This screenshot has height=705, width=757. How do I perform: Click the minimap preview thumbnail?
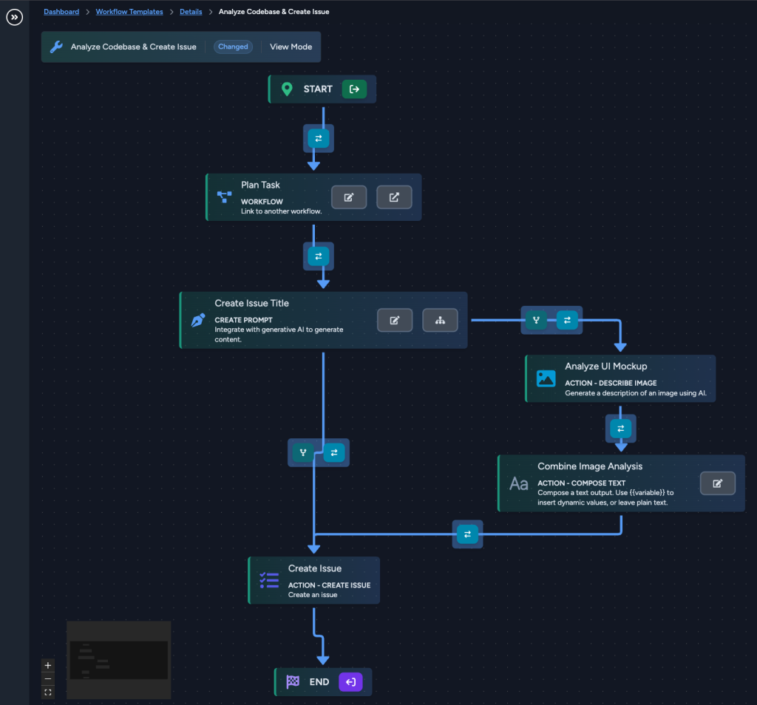tap(118, 660)
